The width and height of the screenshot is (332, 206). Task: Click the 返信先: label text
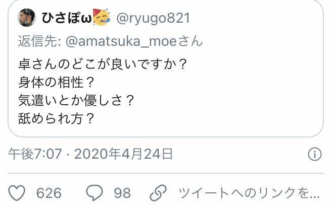[40, 41]
